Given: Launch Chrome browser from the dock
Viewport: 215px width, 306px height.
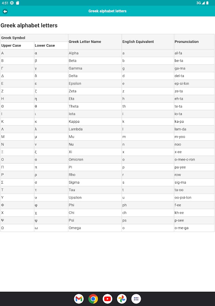Looking at the screenshot, I should click(93, 299).
